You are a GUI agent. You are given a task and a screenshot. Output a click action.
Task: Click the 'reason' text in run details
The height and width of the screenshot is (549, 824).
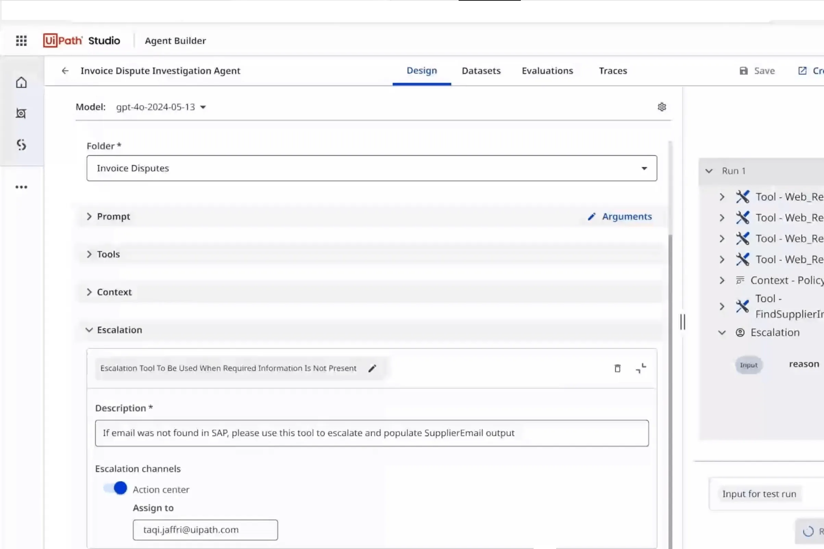point(804,364)
